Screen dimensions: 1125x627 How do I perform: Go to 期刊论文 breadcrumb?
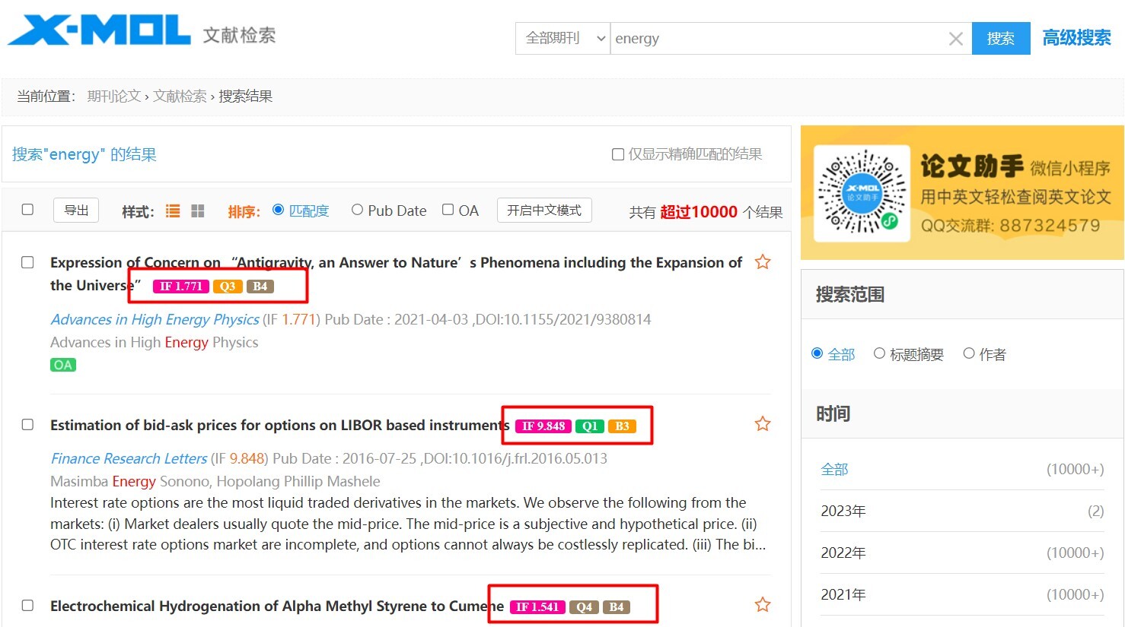114,97
